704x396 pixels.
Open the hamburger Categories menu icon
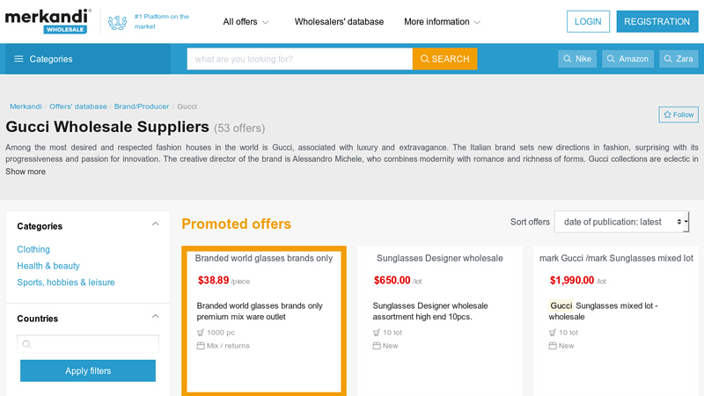coord(18,59)
